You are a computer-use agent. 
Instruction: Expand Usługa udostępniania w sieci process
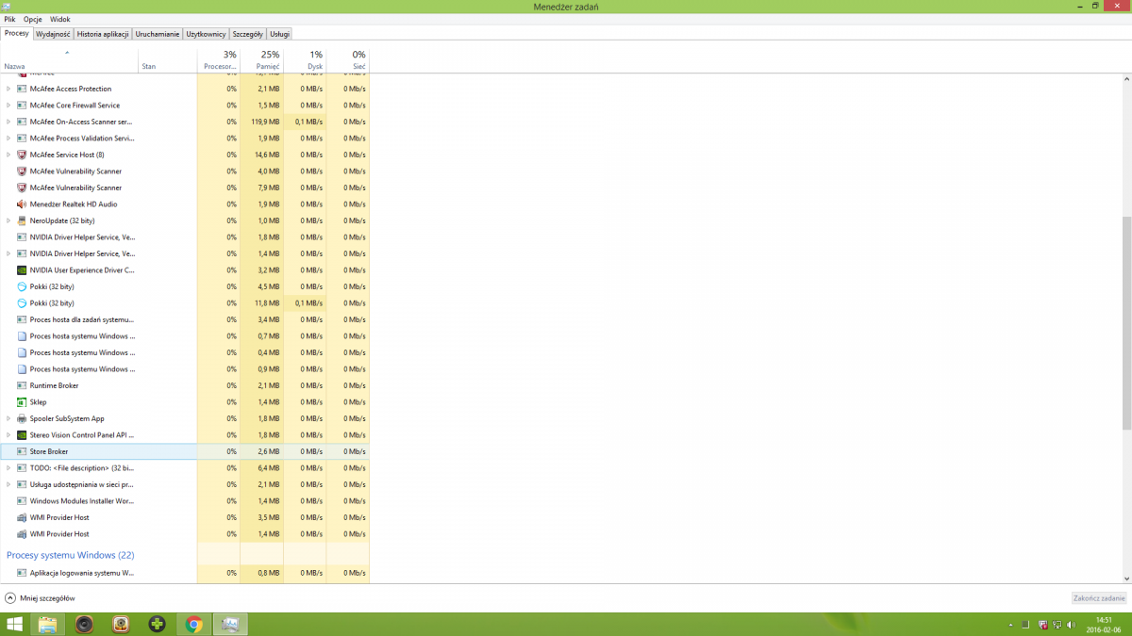point(8,484)
